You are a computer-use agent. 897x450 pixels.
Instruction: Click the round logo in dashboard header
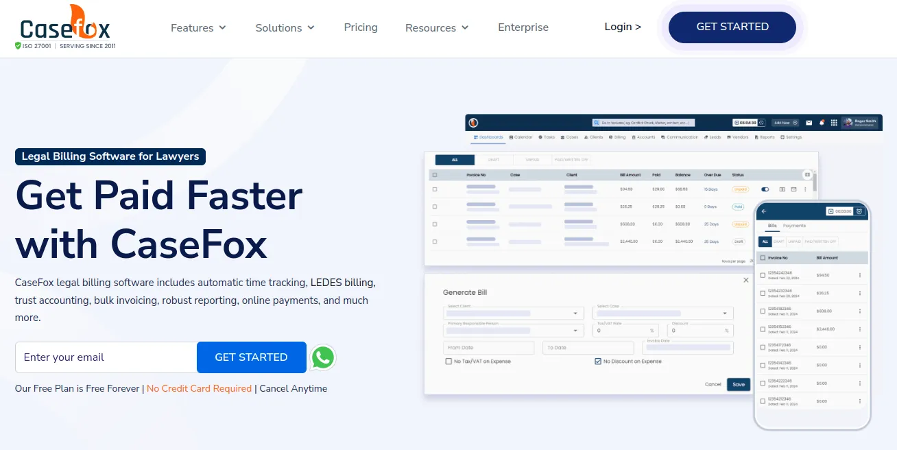(x=473, y=123)
